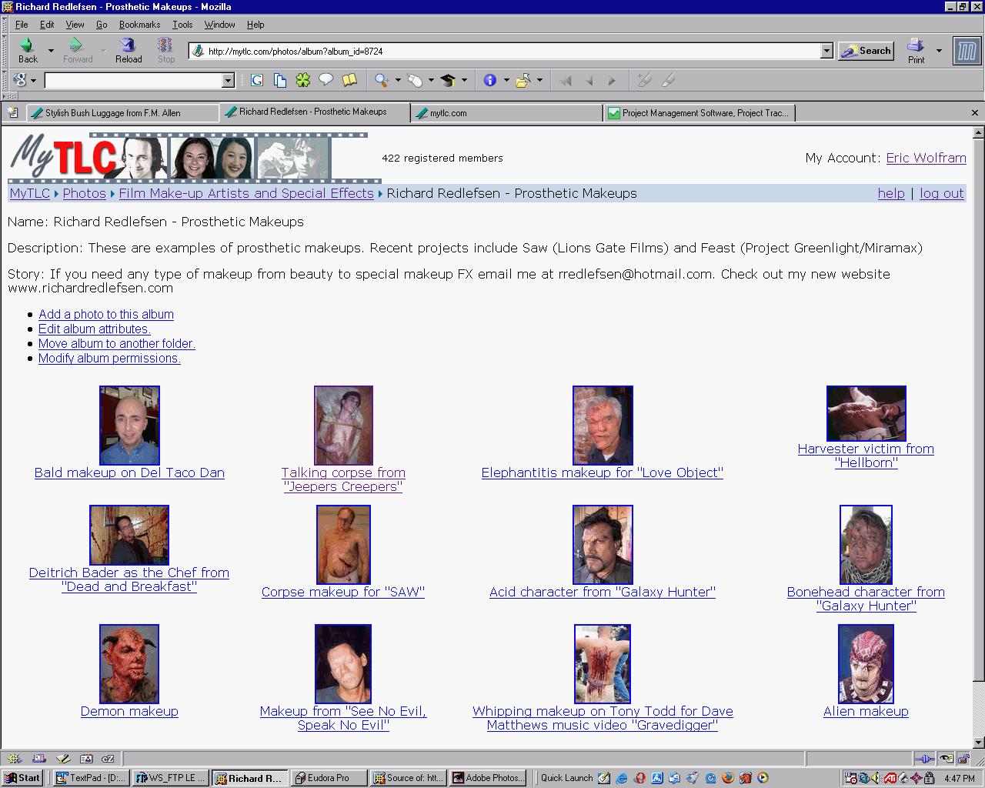
Task: Open the Demon makeup thumbnail
Action: (129, 663)
